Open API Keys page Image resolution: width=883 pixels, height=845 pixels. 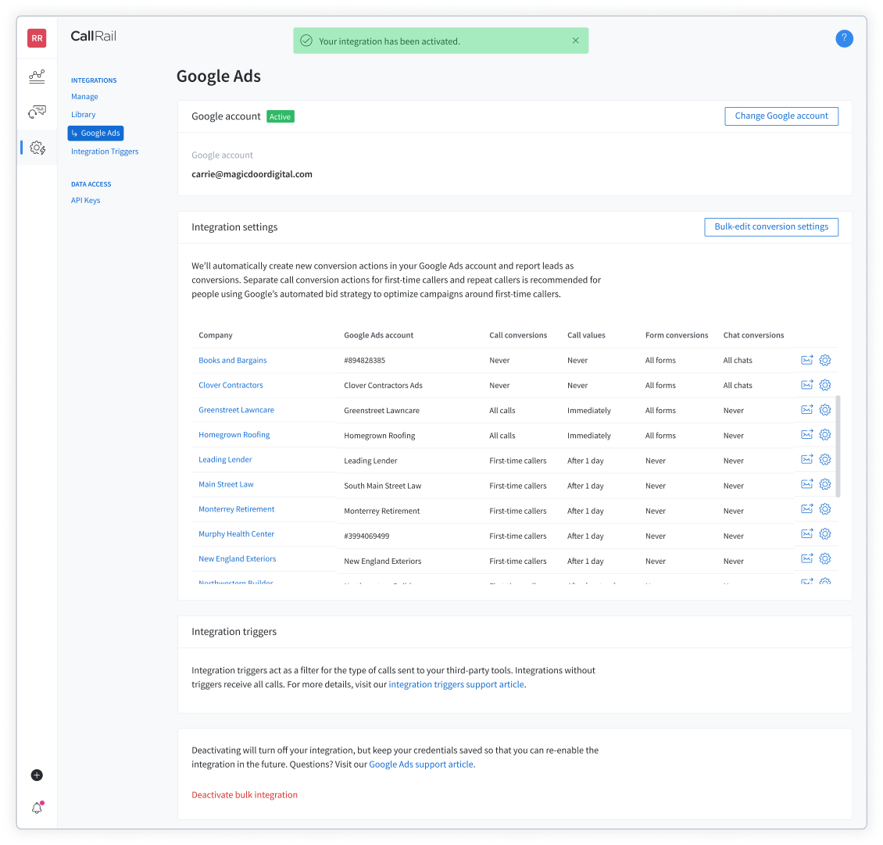tap(86, 201)
